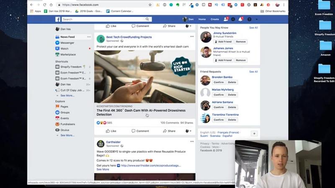Open the 105 Comments link

pyautogui.click(x=170, y=123)
